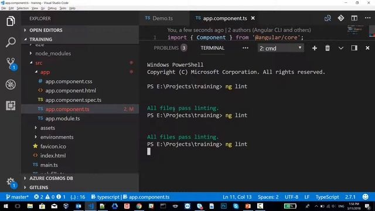375x211 pixels.
Task: Open the Windows Start button
Action: coord(5,206)
